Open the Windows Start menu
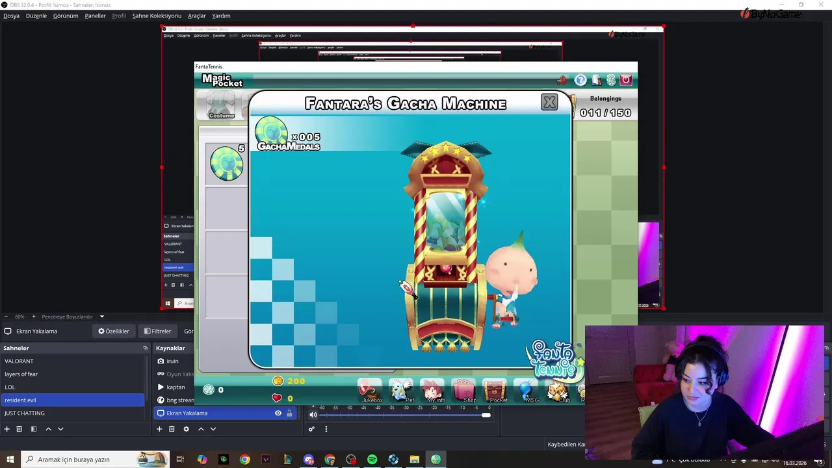This screenshot has width=832, height=468. click(x=10, y=460)
